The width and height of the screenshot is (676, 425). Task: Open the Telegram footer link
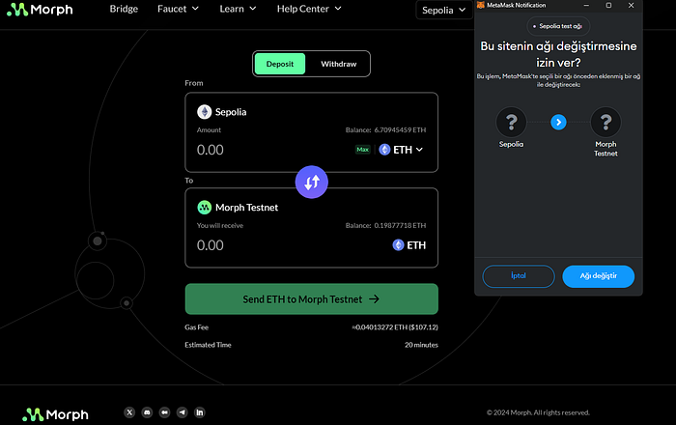[182, 412]
